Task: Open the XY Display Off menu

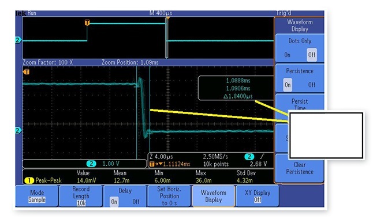Action: tap(258, 196)
